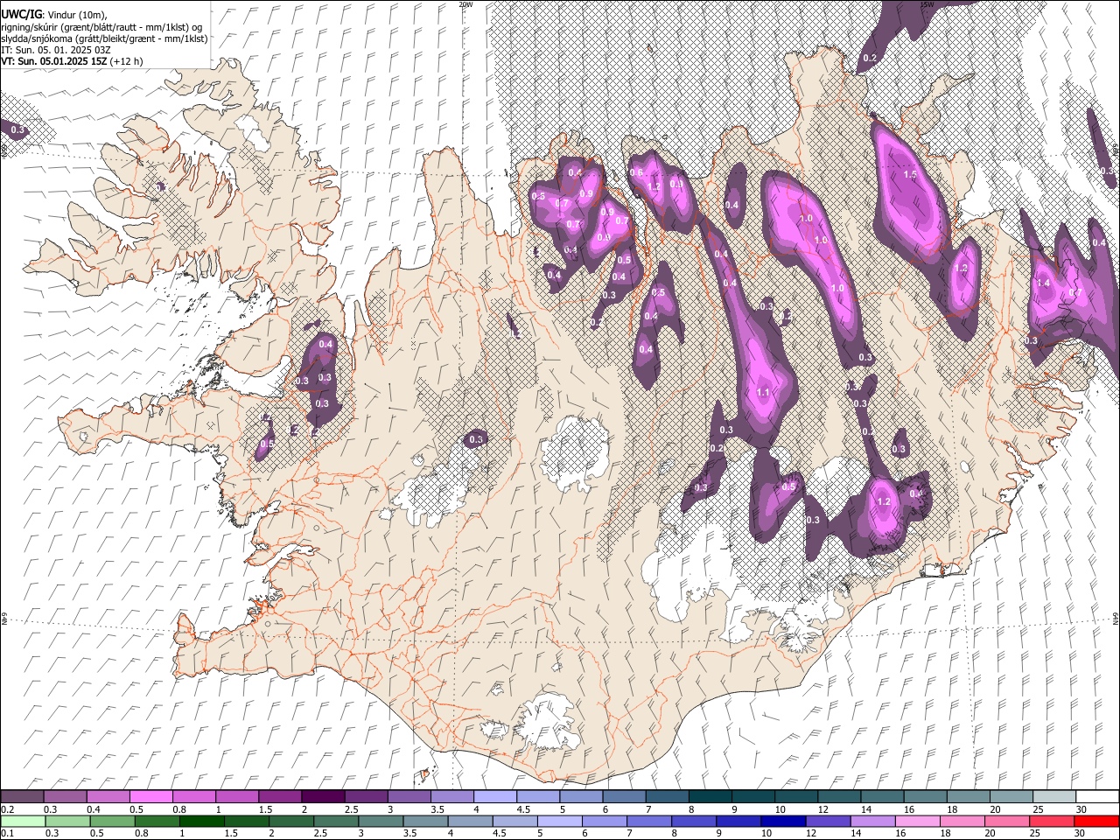Click the '0.1' label in lower legend row

(x=7, y=834)
